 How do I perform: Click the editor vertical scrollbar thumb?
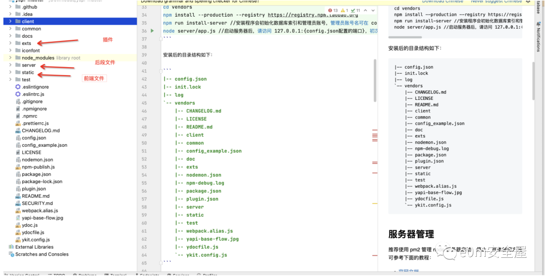(x=374, y=80)
